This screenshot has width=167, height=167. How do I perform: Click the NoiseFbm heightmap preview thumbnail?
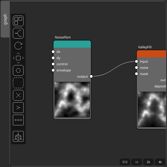(72, 99)
